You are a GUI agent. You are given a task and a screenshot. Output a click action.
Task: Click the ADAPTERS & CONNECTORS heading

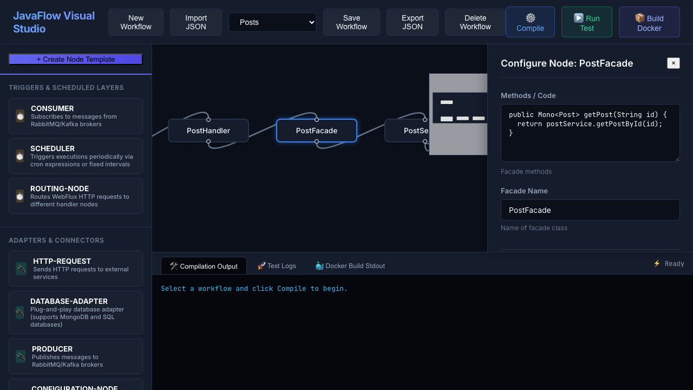tap(56, 240)
